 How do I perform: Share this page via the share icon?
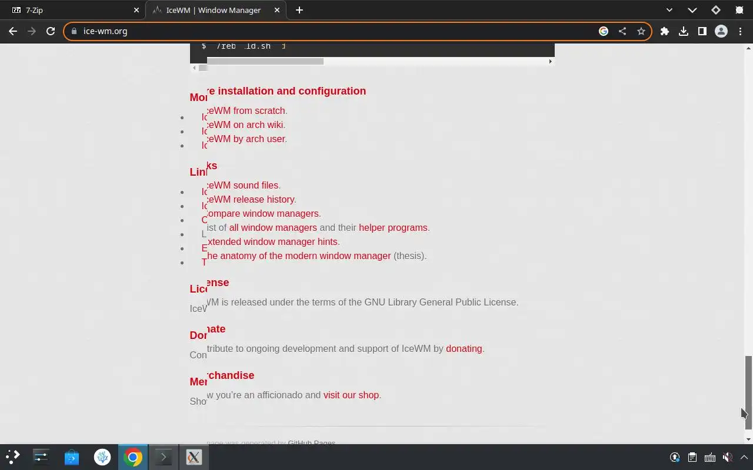point(622,31)
